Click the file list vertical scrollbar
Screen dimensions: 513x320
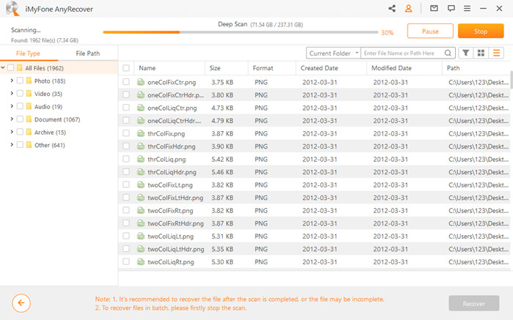pyautogui.click(x=511, y=80)
